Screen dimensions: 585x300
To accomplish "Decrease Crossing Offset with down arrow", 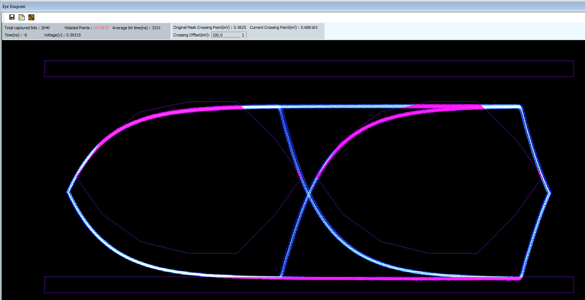I will (x=243, y=36).
